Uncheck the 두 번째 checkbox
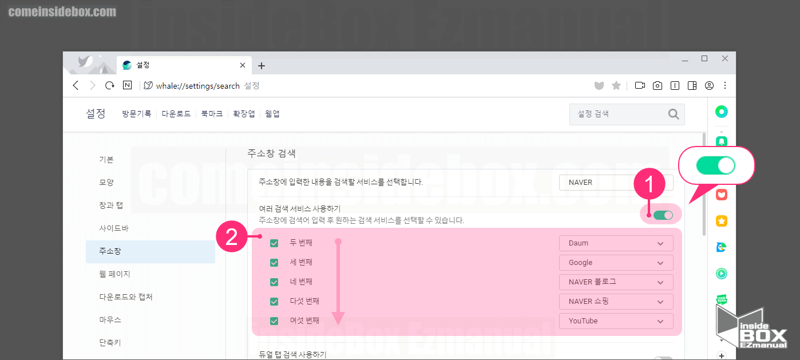The image size is (800, 360). tap(274, 243)
